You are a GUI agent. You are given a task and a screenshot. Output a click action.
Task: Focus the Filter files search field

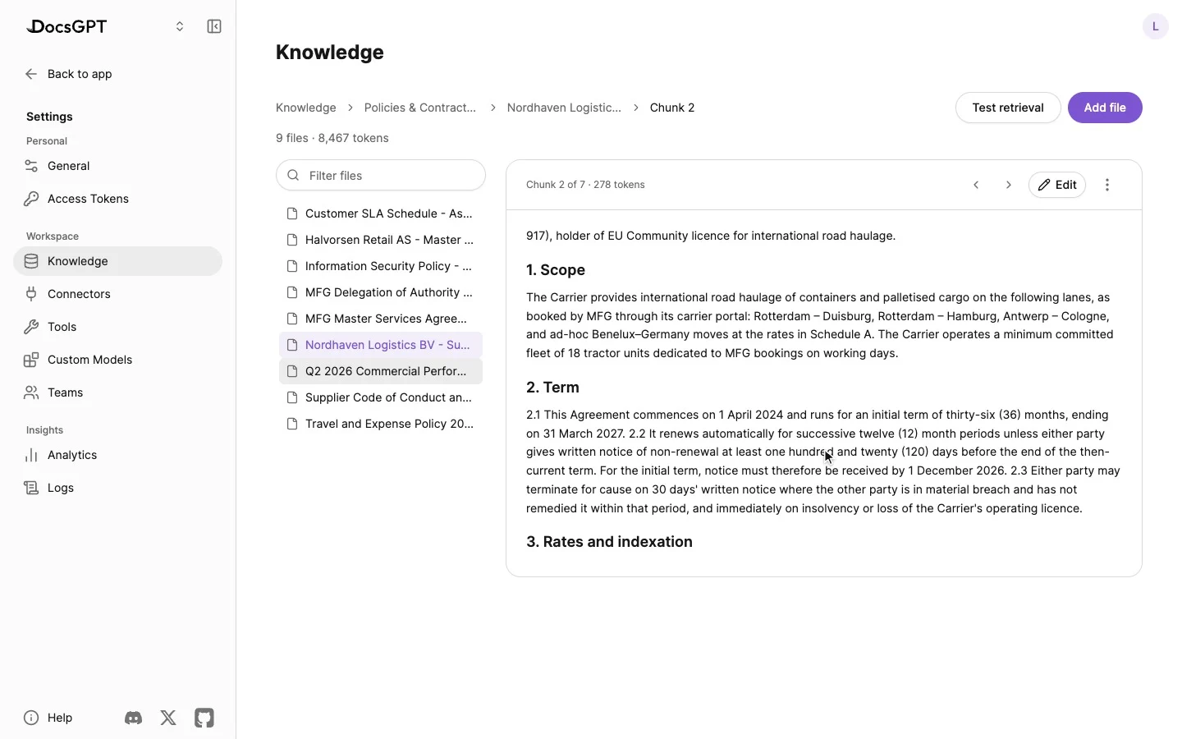[381, 175]
